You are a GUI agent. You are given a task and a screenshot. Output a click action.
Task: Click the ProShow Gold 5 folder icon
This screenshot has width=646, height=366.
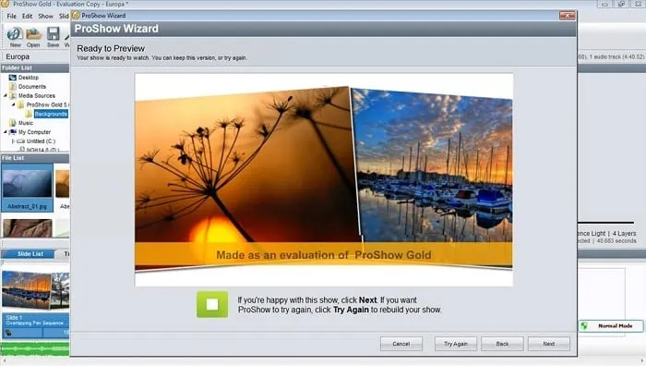(20, 104)
